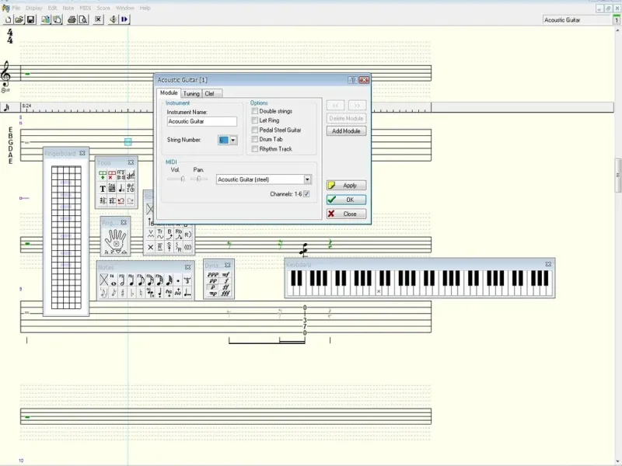This screenshot has width=622, height=466.
Task: Click the Add Module button
Action: (x=346, y=130)
